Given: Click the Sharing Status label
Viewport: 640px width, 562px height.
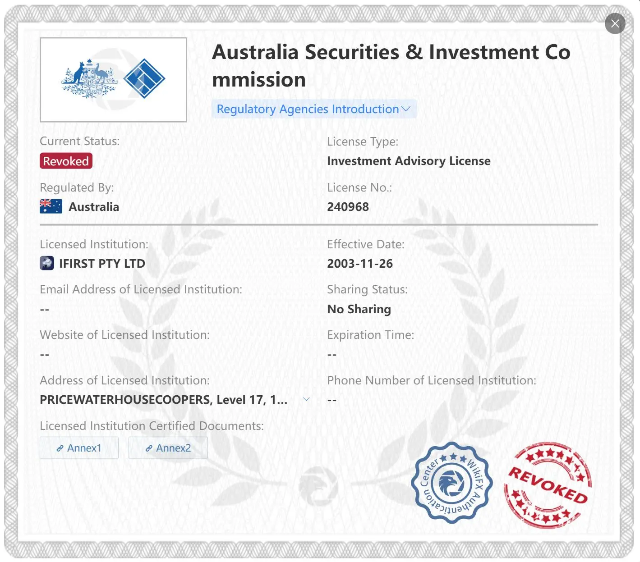Looking at the screenshot, I should pos(367,289).
